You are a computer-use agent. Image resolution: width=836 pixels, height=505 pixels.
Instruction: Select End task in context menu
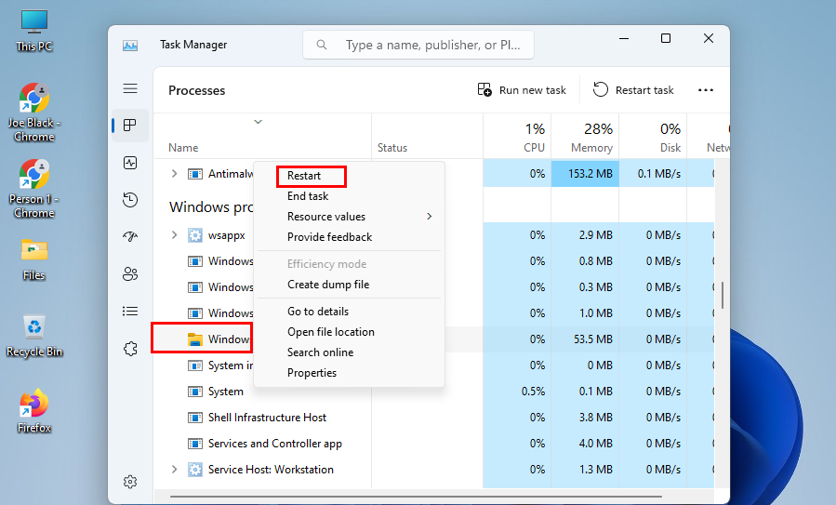click(308, 196)
